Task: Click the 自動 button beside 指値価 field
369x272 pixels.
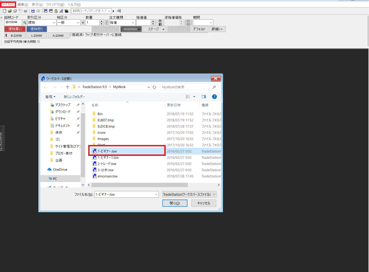Action: [x=160, y=23]
